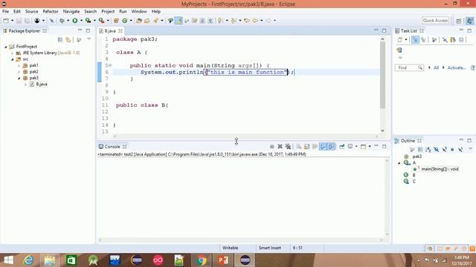
Task: Collapse the FirstProject tree node
Action: [6, 47]
